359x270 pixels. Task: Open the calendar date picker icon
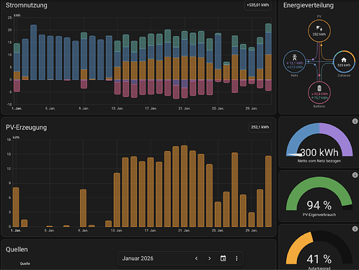[x=223, y=258]
